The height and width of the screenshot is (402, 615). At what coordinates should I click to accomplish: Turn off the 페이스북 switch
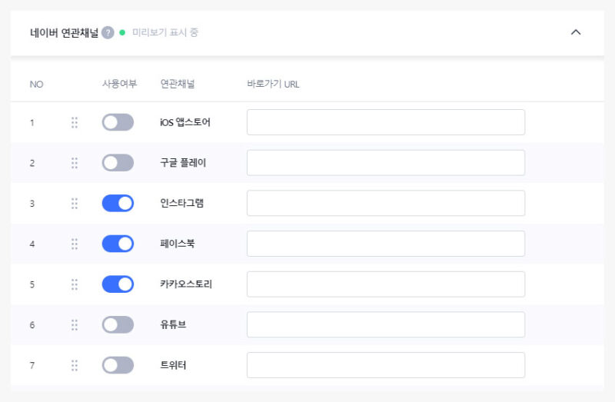point(118,244)
